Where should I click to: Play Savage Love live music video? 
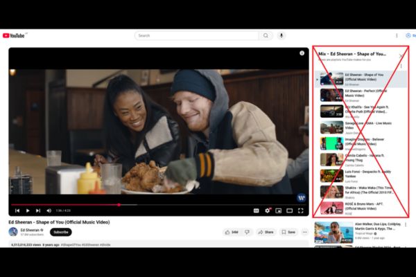[x=361, y=127]
